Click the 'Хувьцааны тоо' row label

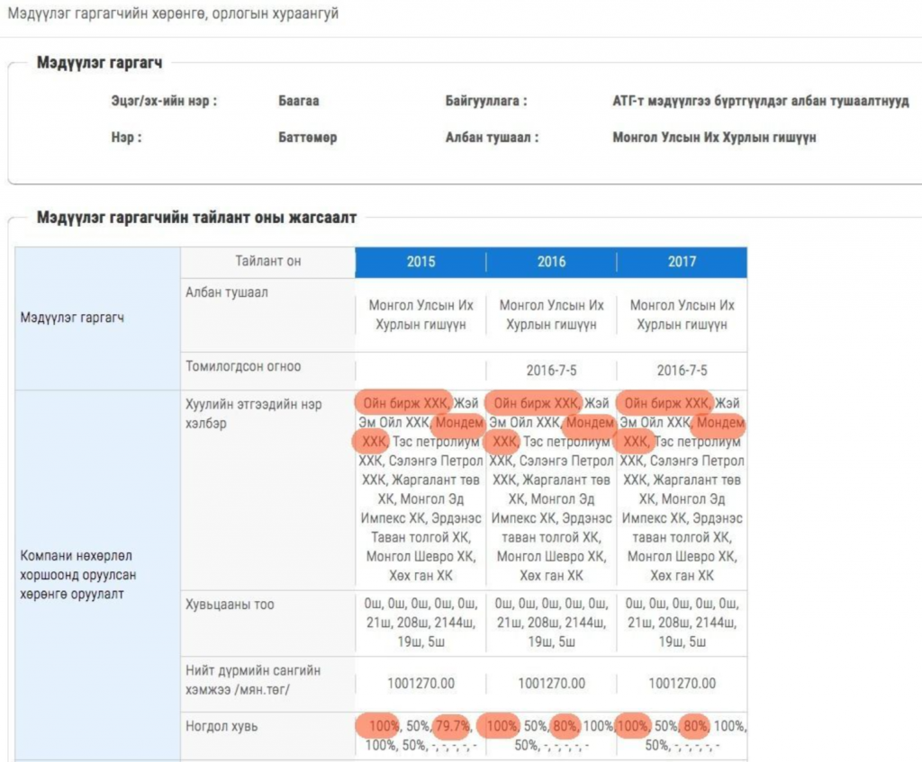coord(229,604)
